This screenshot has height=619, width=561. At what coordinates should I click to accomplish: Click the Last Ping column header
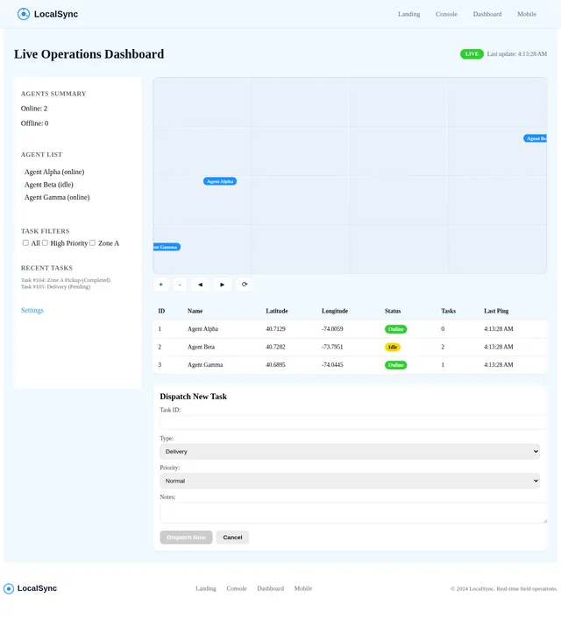click(496, 311)
